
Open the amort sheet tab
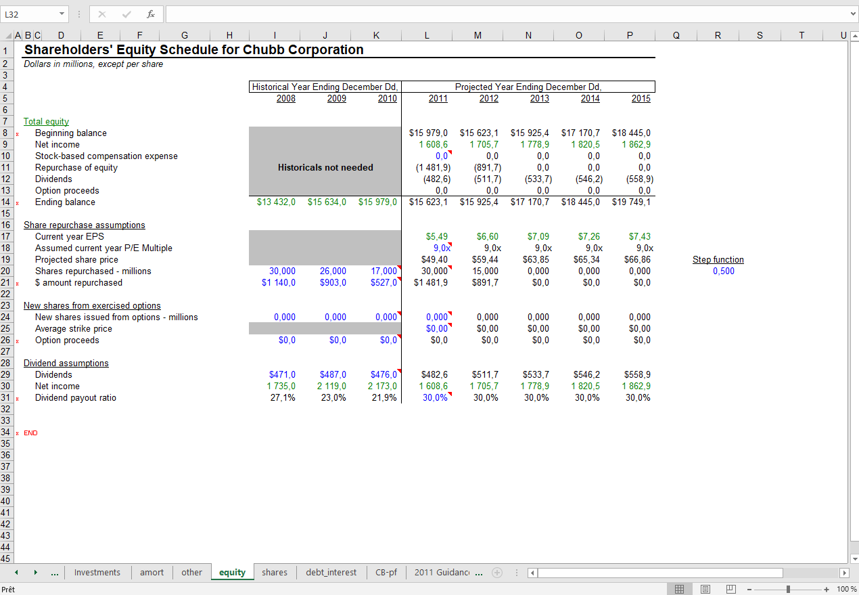click(x=152, y=573)
